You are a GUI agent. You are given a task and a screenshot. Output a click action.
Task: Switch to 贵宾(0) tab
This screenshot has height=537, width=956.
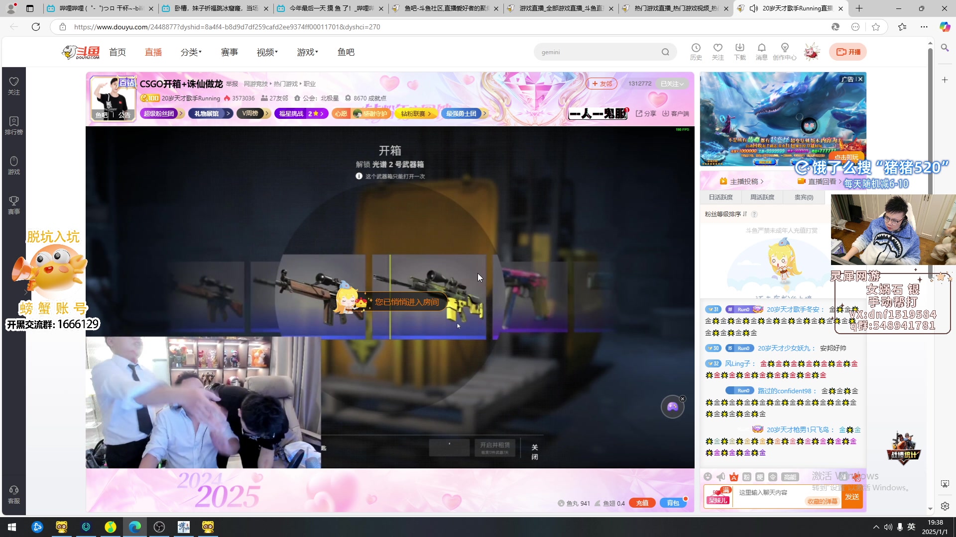point(804,197)
